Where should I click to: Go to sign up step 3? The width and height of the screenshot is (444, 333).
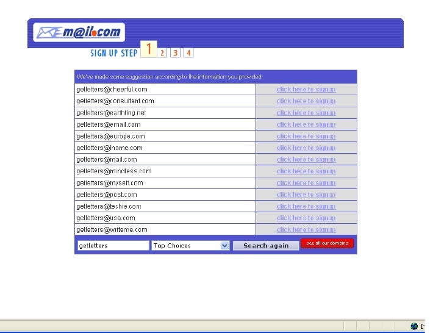click(x=175, y=52)
